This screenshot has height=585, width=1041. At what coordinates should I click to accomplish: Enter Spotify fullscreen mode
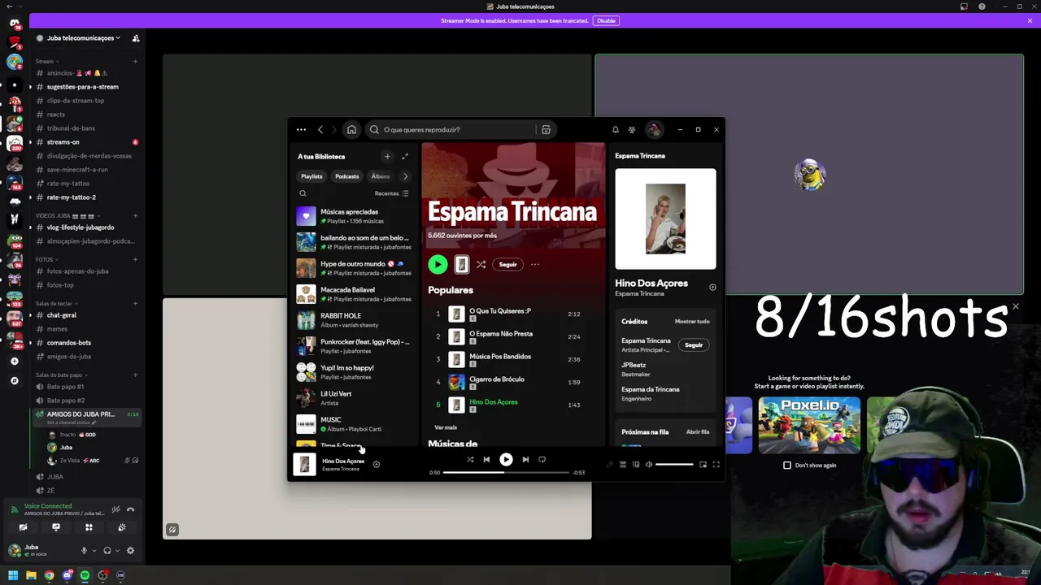tap(716, 465)
